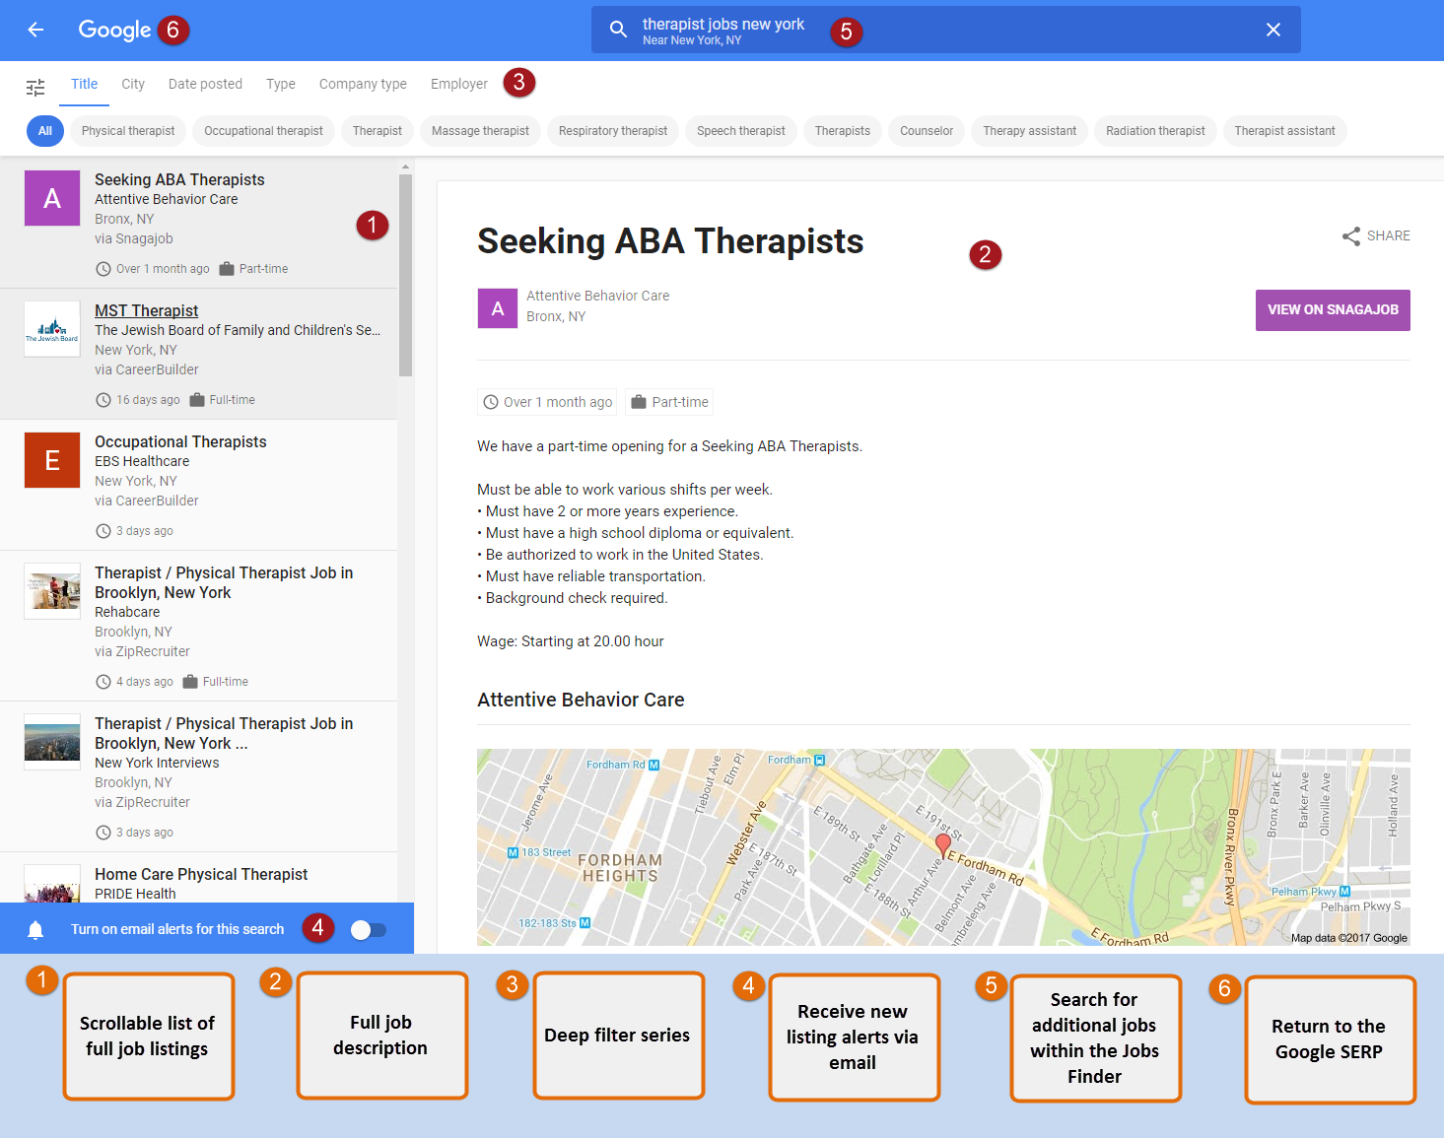Screen dimensions: 1444x1138
Task: Select the All filter chip
Action: point(45,131)
